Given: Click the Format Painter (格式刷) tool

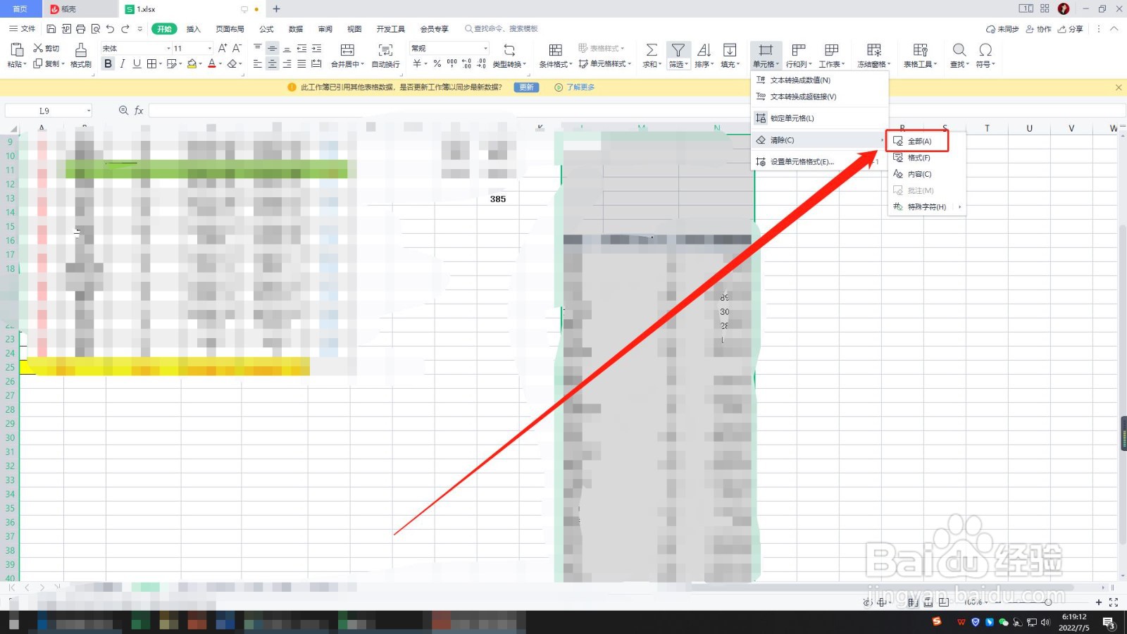Looking at the screenshot, I should point(81,54).
